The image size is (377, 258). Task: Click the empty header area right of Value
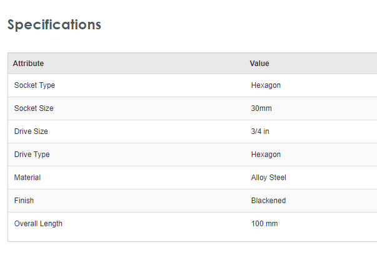tap(325, 64)
